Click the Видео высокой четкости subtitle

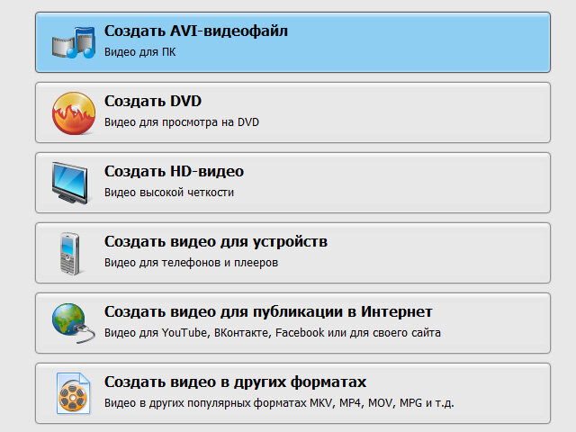[x=169, y=193]
